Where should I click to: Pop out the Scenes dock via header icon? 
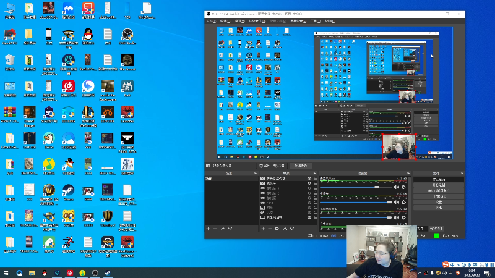click(x=256, y=174)
